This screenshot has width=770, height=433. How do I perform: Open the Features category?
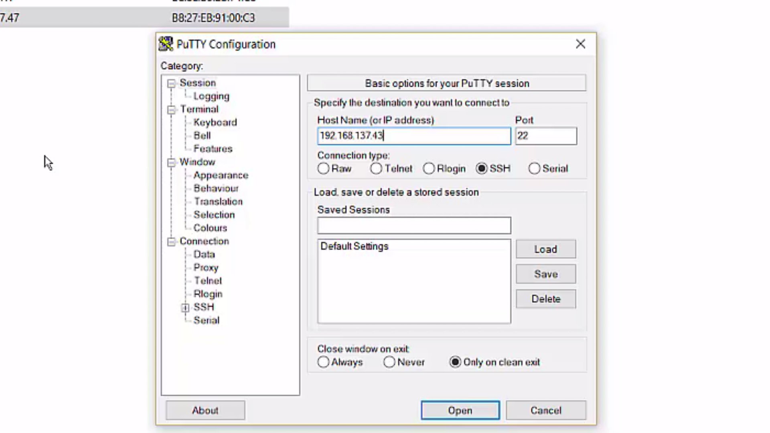tap(213, 149)
